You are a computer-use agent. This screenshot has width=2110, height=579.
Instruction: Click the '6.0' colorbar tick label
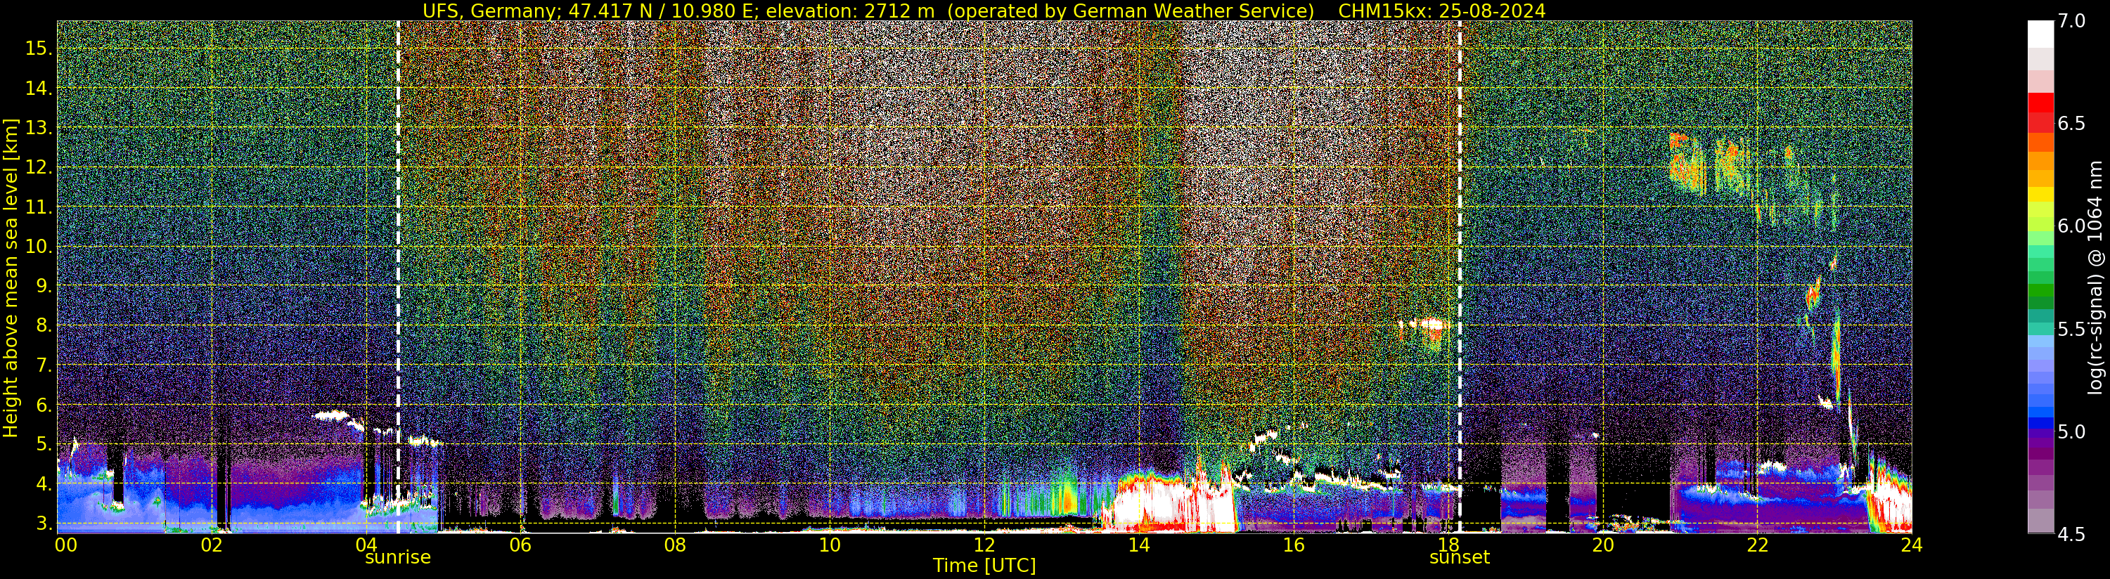2071,226
